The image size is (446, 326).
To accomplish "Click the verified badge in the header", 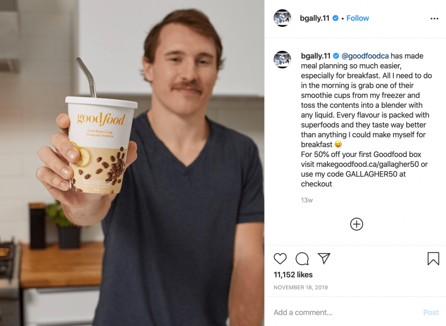I will pyautogui.click(x=335, y=18).
